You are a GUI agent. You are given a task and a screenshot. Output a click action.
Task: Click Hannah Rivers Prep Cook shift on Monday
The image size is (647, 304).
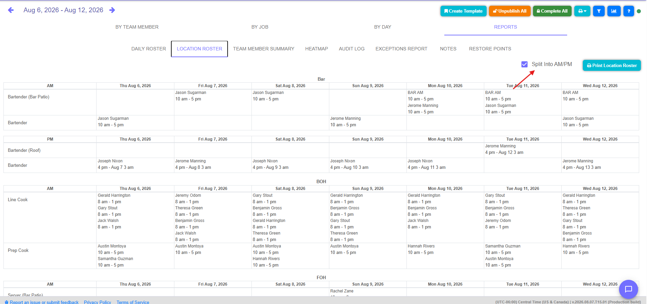421,249
